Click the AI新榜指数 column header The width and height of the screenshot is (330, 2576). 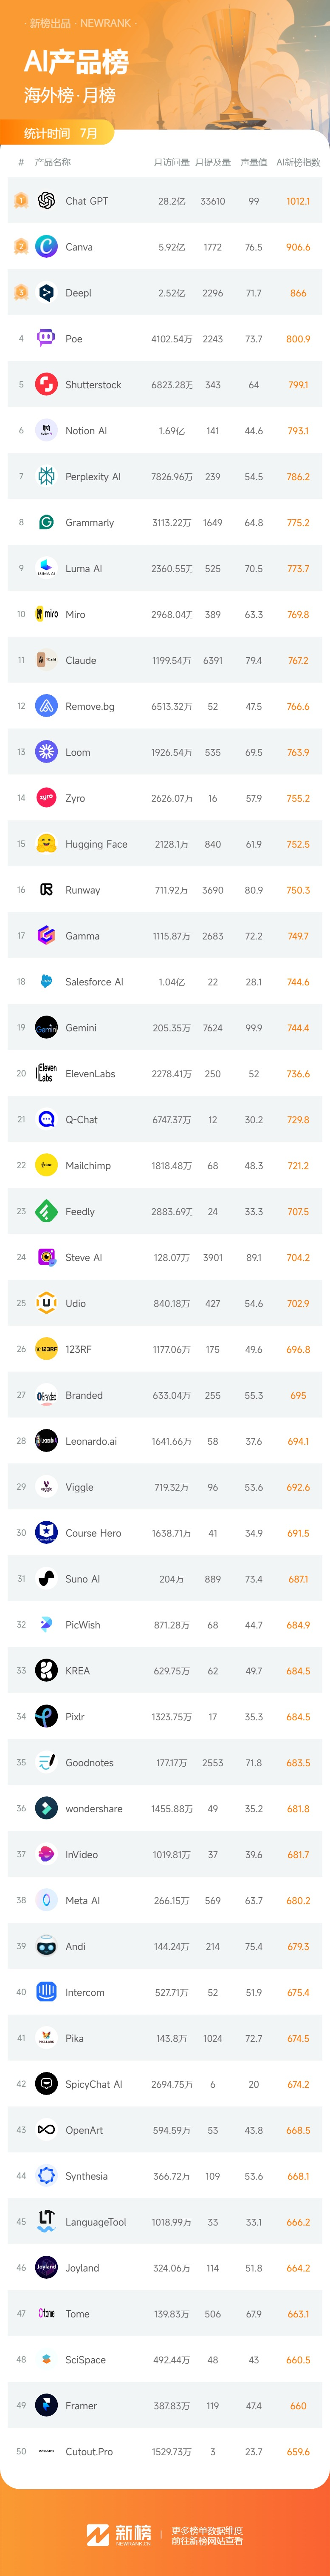point(298,162)
